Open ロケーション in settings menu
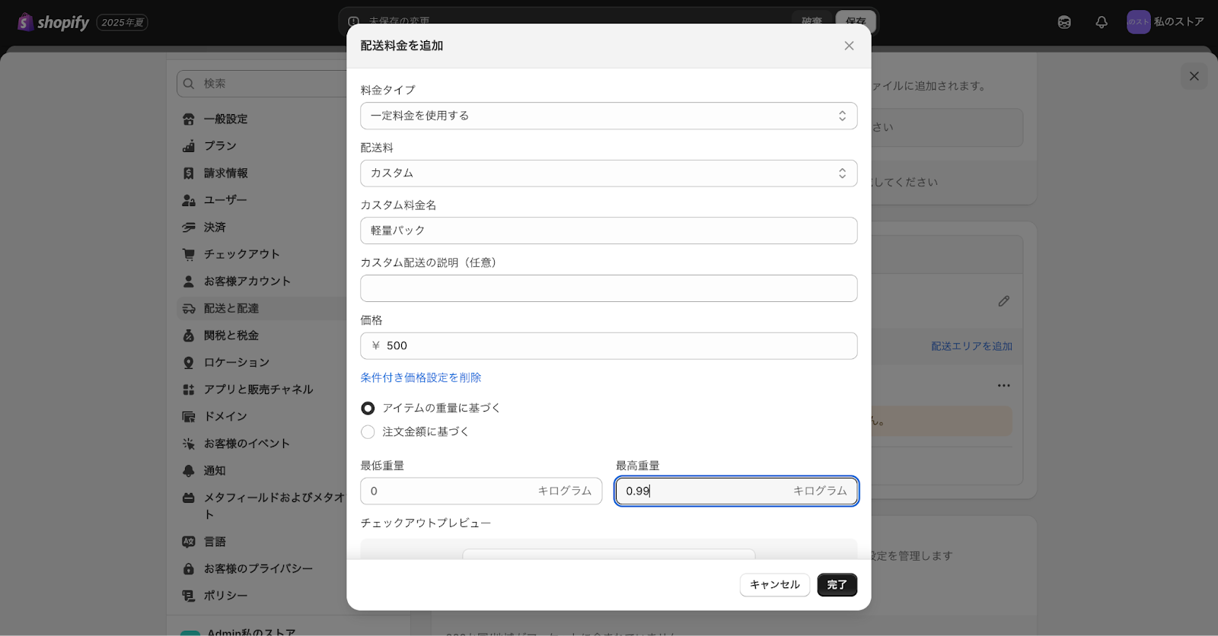The height and width of the screenshot is (636, 1218). tap(236, 363)
